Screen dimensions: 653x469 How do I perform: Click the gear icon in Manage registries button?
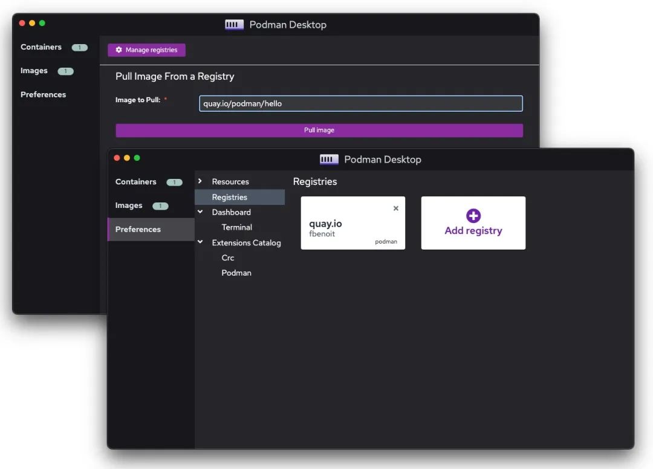(119, 50)
